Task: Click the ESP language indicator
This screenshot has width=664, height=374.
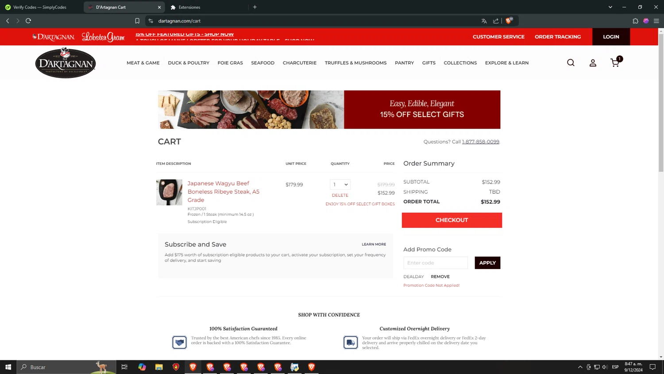Action: tap(615, 367)
